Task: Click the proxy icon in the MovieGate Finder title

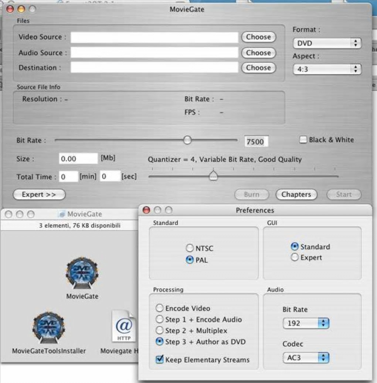Action: (61, 214)
